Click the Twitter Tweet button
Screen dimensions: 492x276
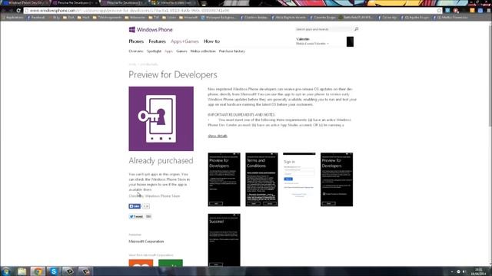point(136,216)
